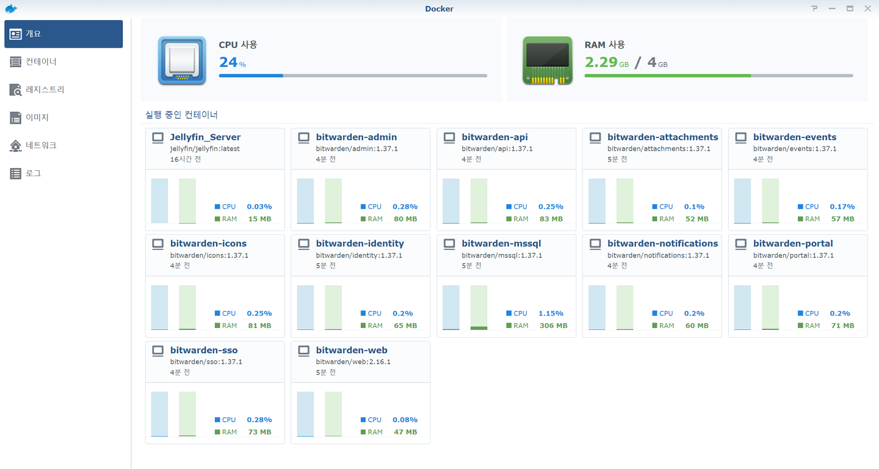The width and height of the screenshot is (879, 469).
Task: Click the 이미지 document icon
Action: [16, 118]
